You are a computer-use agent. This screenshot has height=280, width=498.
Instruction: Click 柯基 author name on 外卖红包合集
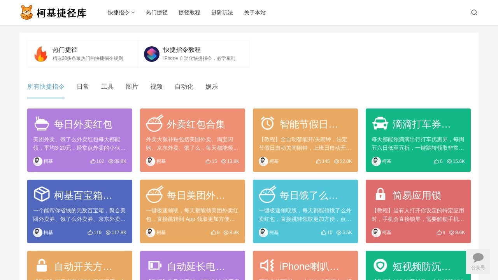tap(161, 161)
